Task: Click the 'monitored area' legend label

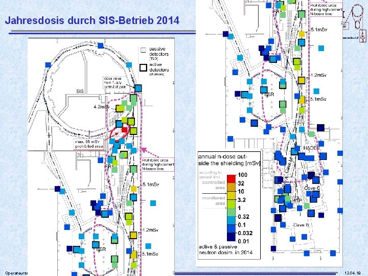Action: (214, 201)
